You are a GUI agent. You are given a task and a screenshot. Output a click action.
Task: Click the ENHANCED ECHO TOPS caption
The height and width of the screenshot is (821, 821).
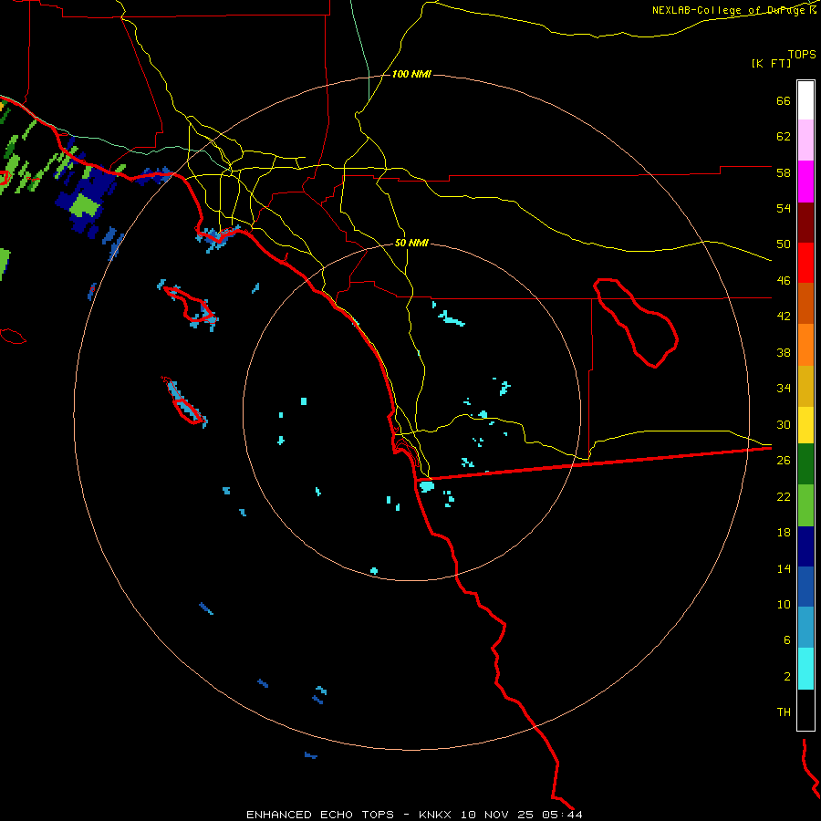pyautogui.click(x=320, y=815)
